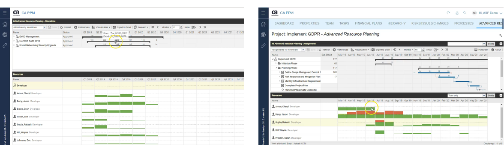The height and width of the screenshot is (156, 504).
Task: Click the Delete button in the Assignments panel header
Action: coord(491,44)
